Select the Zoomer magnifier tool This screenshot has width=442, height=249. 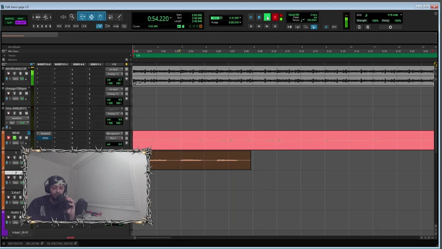[x=72, y=17]
